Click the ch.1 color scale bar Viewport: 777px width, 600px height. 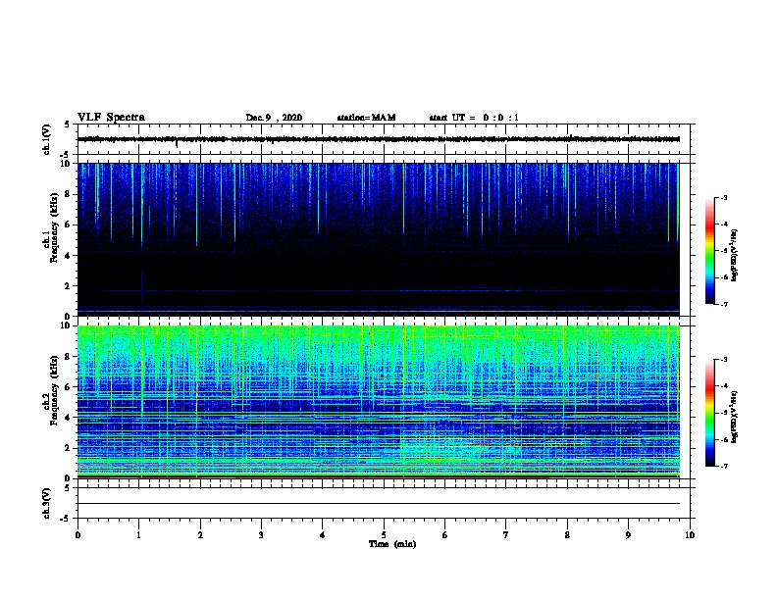click(709, 251)
